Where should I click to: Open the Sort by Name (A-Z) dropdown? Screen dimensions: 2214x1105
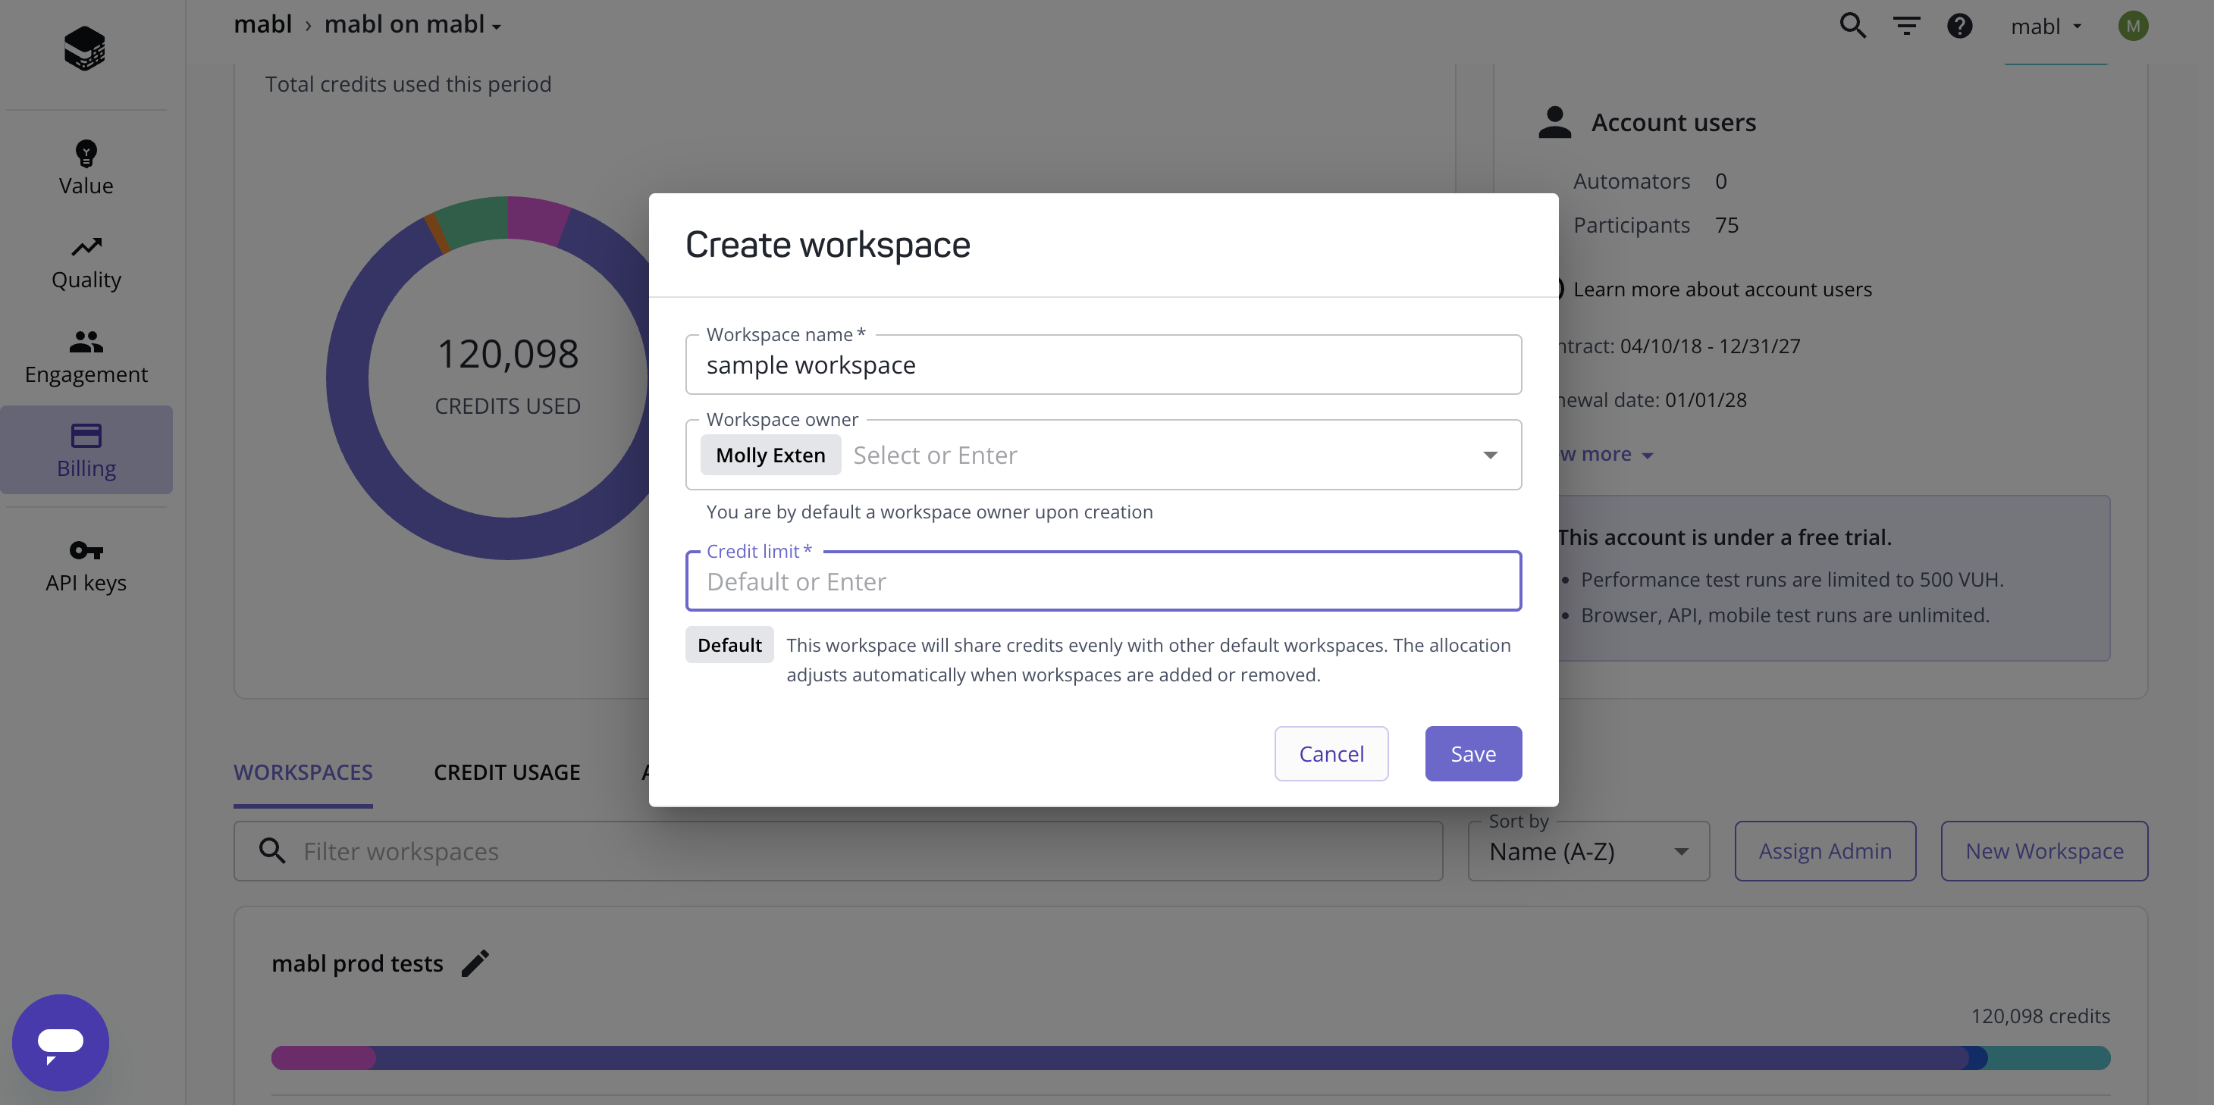tap(1588, 850)
